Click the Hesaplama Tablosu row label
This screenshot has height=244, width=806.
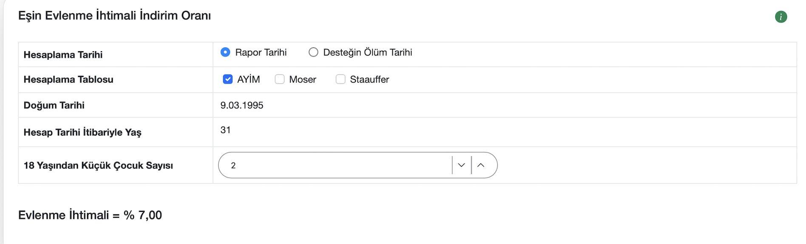68,80
